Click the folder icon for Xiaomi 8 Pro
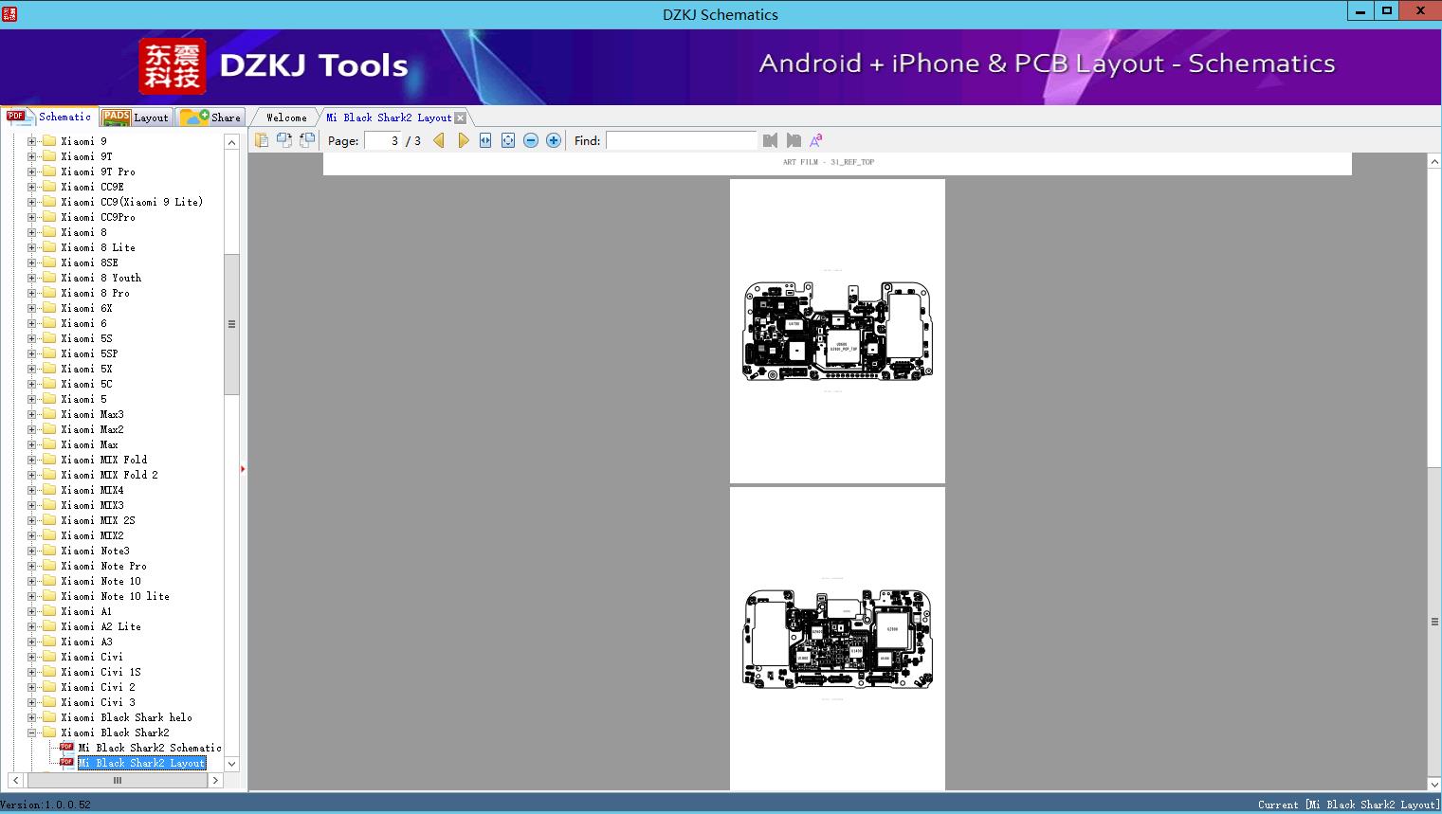The image size is (1442, 814). point(49,293)
